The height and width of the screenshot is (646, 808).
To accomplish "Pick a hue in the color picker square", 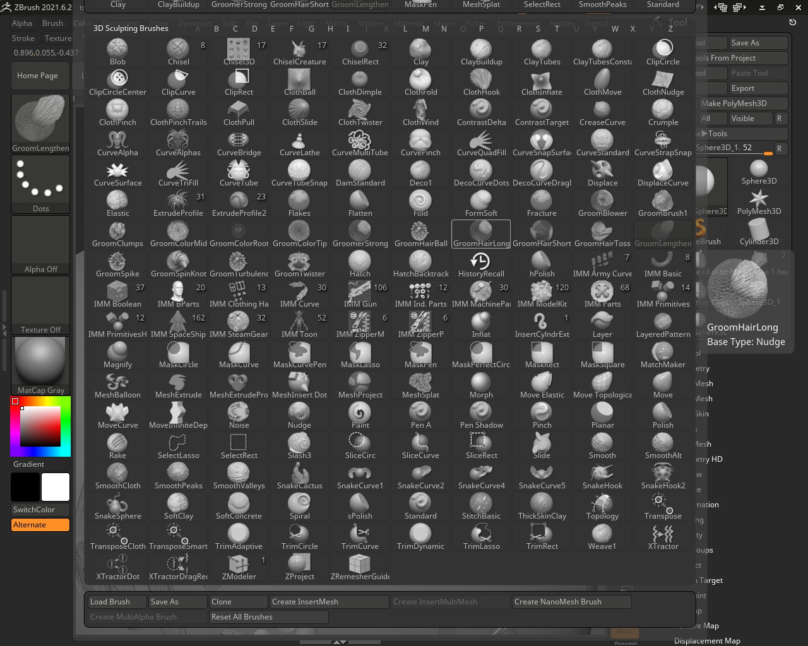I will 40,426.
